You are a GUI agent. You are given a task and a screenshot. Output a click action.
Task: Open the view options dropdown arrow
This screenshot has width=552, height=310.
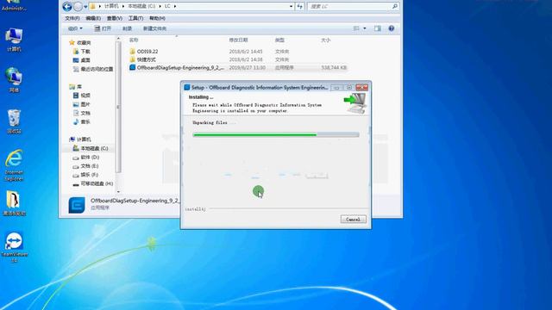click(364, 28)
